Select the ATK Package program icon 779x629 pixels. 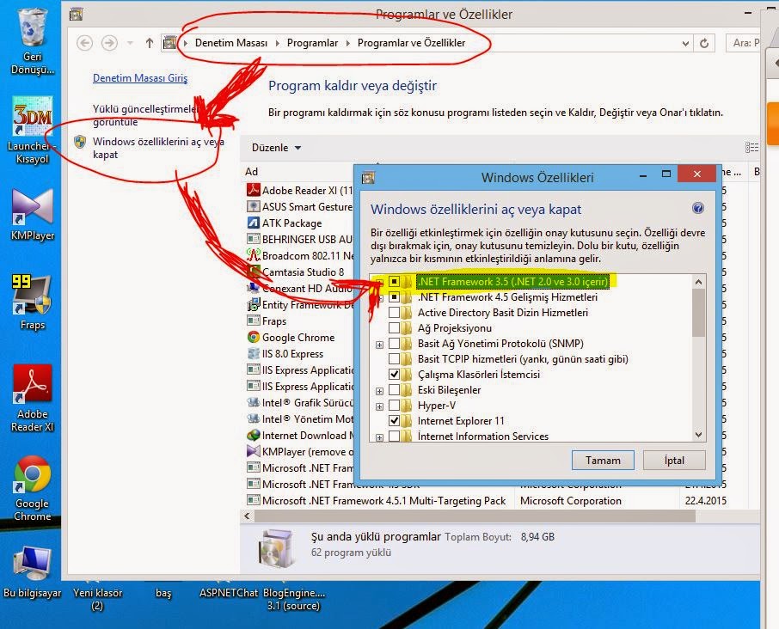[x=254, y=223]
